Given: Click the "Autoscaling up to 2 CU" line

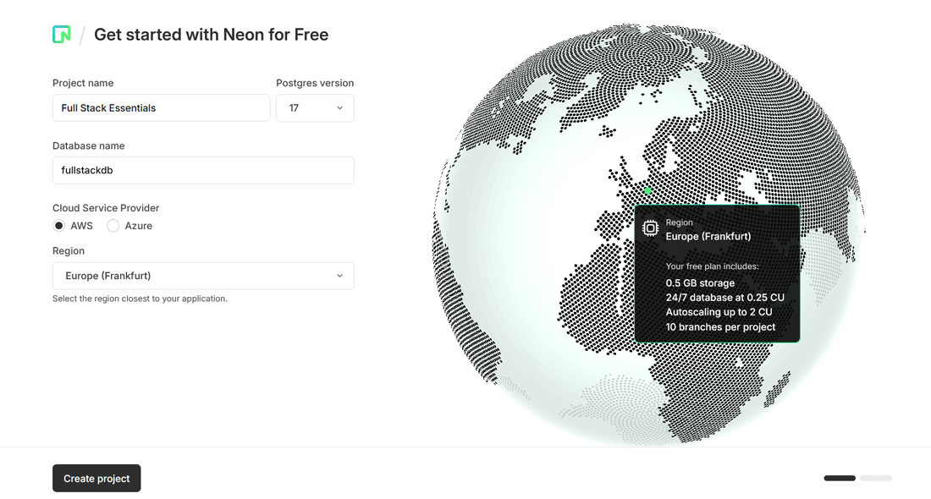Looking at the screenshot, I should pos(719,312).
